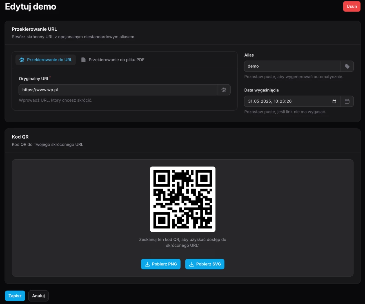Cancel editing with Anuluj button
365x304 pixels.
[x=38, y=296]
